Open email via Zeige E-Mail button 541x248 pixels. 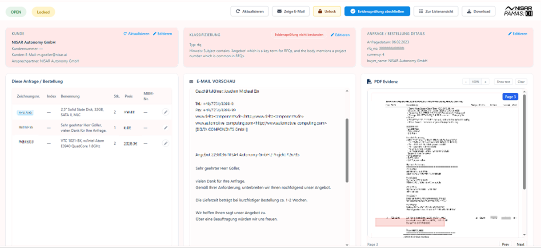click(291, 11)
